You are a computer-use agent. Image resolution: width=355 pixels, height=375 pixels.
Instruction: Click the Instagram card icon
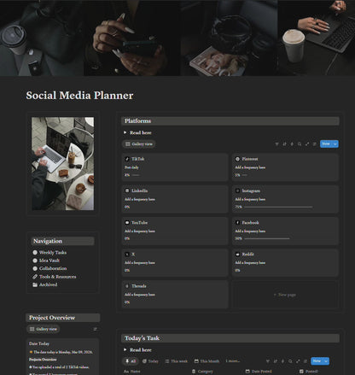pyautogui.click(x=237, y=190)
